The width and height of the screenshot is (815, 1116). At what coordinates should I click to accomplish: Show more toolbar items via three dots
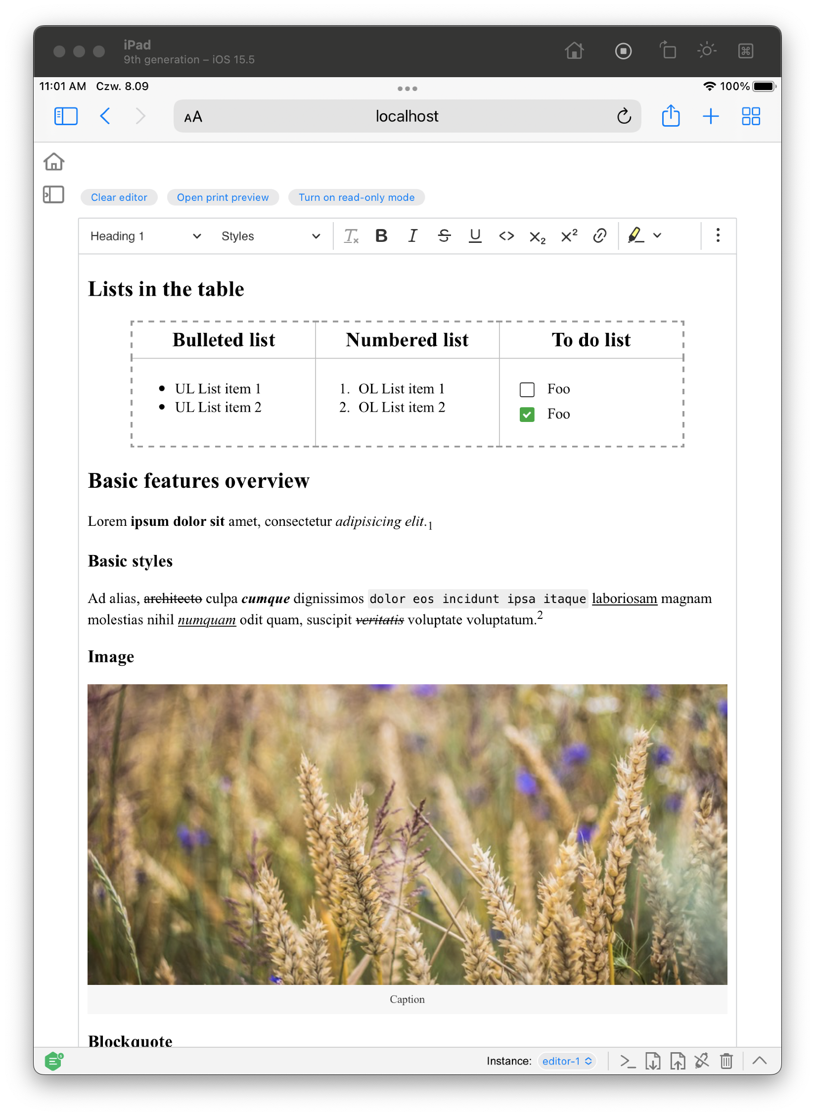718,235
